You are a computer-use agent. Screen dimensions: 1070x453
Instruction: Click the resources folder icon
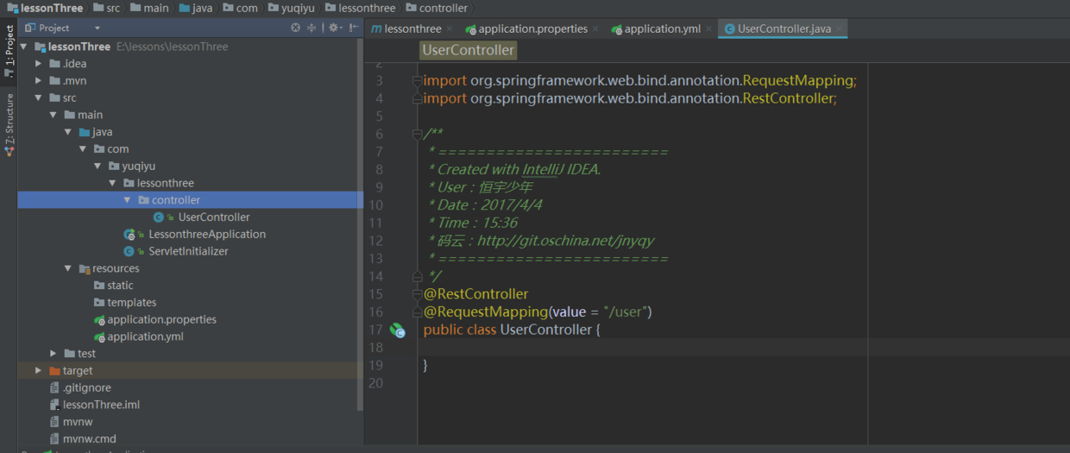coord(85,268)
